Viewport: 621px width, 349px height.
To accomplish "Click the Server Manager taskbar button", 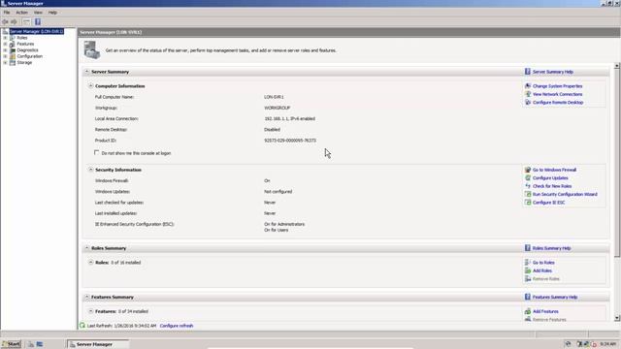I will pos(98,344).
